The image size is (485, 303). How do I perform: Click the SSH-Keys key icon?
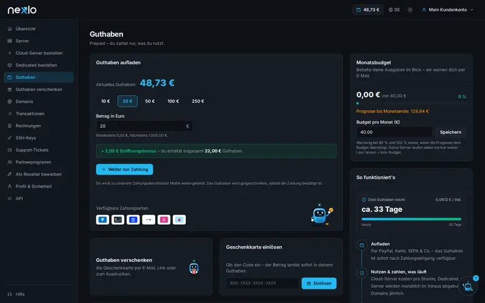(x=10, y=138)
